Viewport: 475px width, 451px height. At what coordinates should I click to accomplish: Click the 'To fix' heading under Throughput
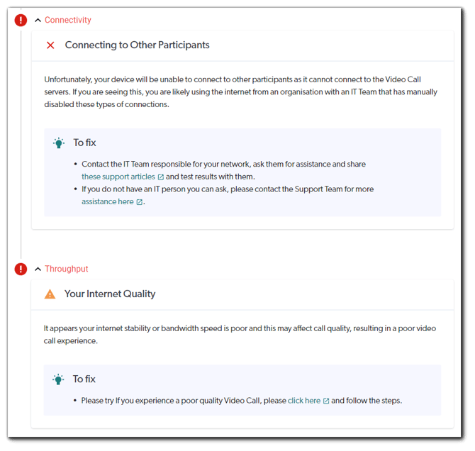click(84, 379)
